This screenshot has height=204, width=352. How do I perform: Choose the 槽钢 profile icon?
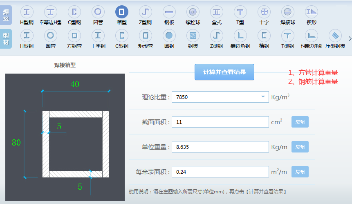tap(264, 36)
